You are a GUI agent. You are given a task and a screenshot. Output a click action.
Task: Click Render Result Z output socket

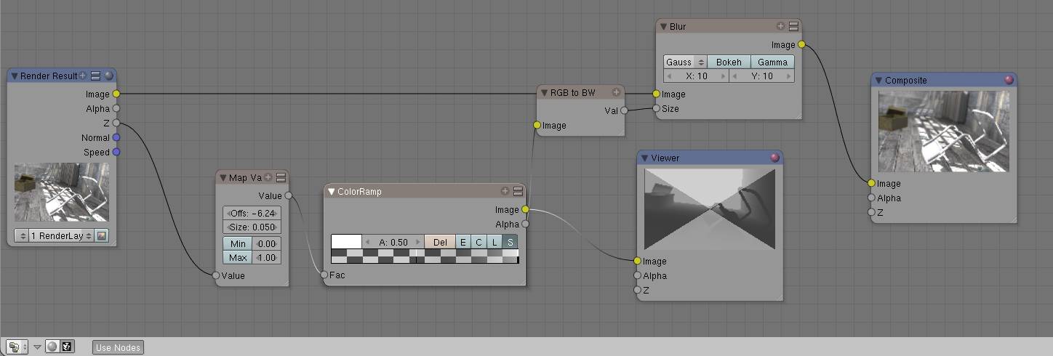pos(116,123)
